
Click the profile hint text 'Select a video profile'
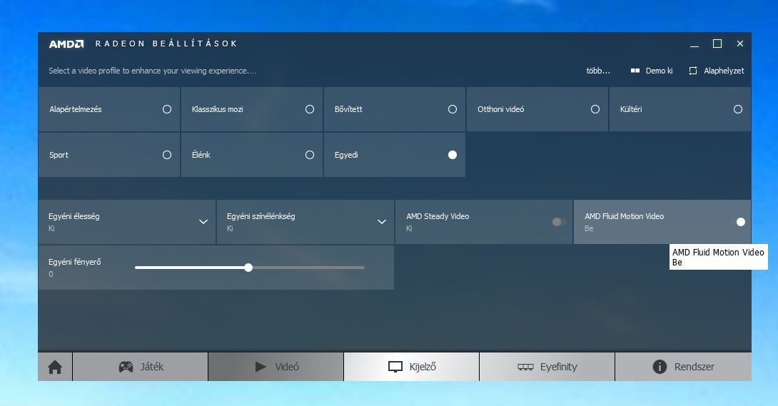[x=152, y=71]
